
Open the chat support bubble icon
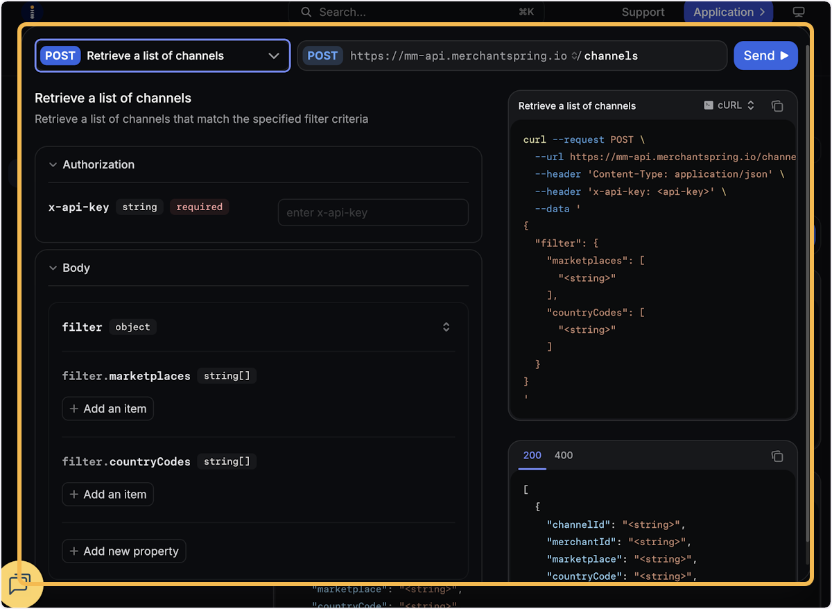tap(20, 584)
